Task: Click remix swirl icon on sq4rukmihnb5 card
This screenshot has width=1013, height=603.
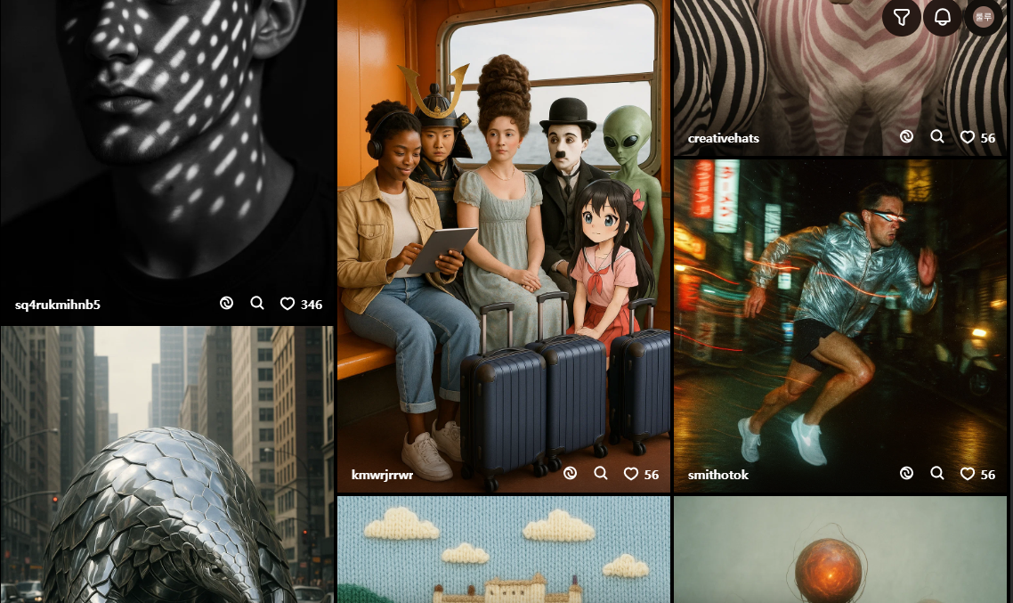Action: point(226,303)
